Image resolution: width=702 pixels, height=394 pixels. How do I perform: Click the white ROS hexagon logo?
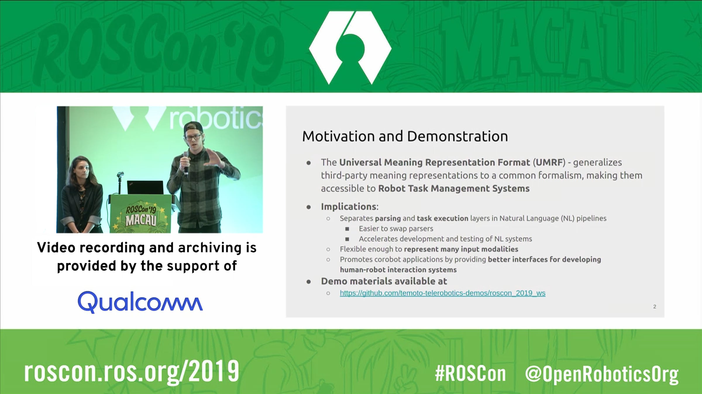tap(350, 48)
